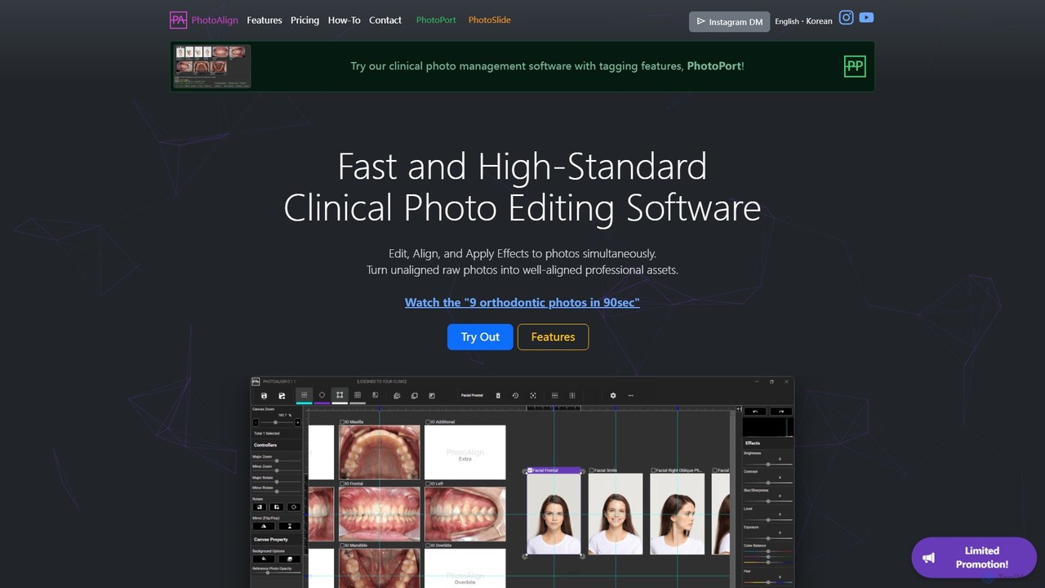Open the How-To nav item
Image resolution: width=1045 pixels, height=588 pixels.
pos(344,20)
